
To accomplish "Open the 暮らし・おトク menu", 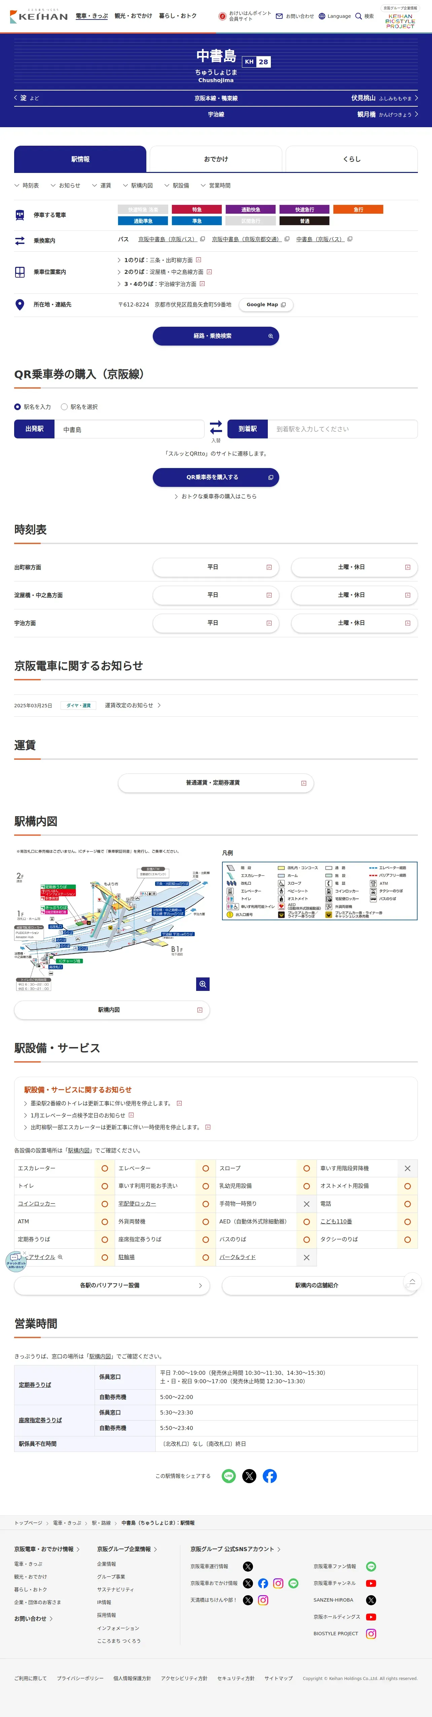I will click(x=177, y=16).
